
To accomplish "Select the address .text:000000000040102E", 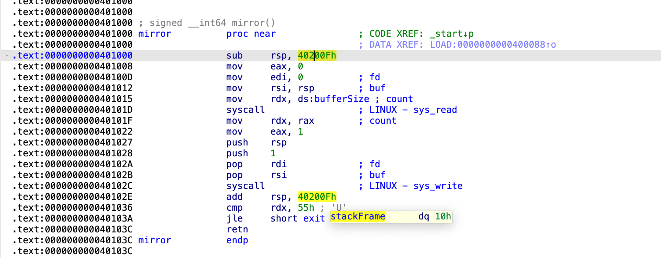I will (72, 197).
